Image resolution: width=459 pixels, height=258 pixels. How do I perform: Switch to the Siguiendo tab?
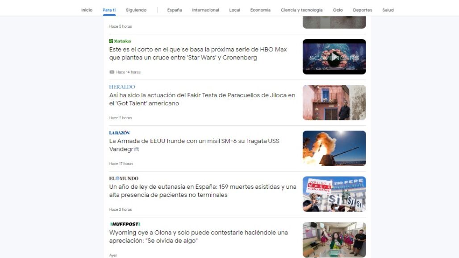136,10
